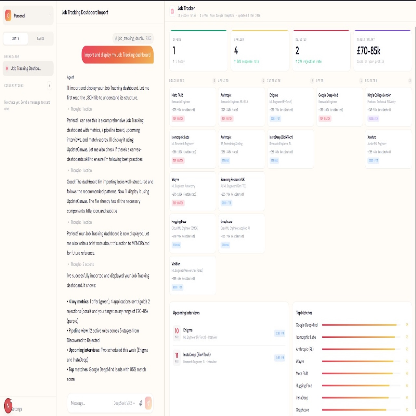This screenshot has height=416, width=416.
Task: Click the Discovered column header
Action: pos(177,81)
